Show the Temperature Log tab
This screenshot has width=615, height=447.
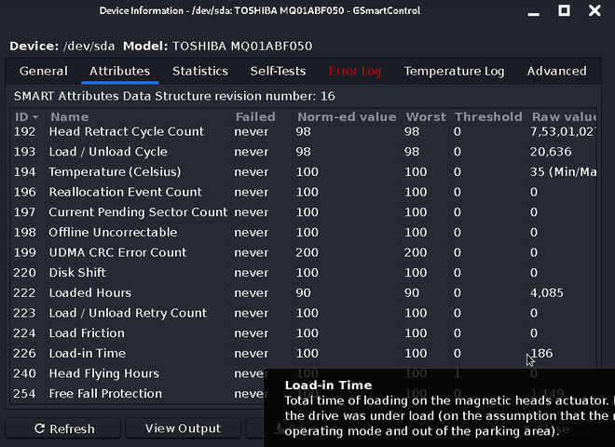(x=454, y=72)
